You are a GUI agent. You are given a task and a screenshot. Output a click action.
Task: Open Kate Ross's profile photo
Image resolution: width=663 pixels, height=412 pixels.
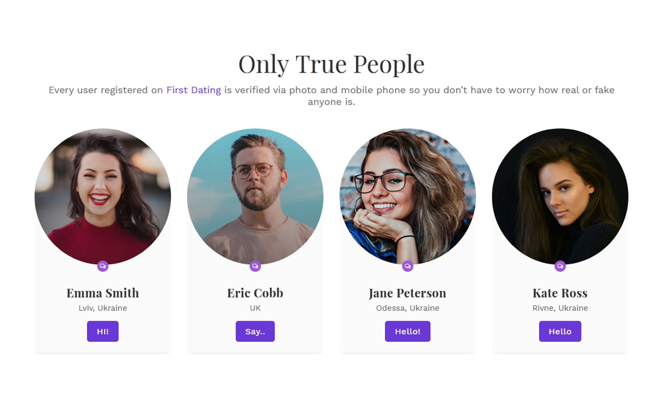560,196
